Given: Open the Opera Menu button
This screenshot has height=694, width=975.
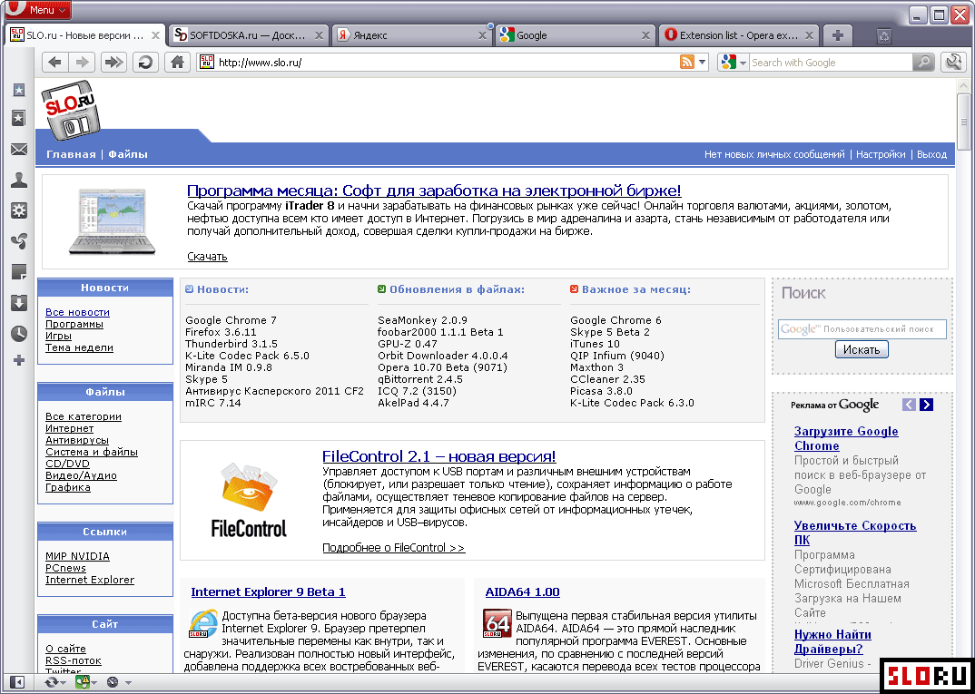Looking at the screenshot, I should tap(36, 10).
